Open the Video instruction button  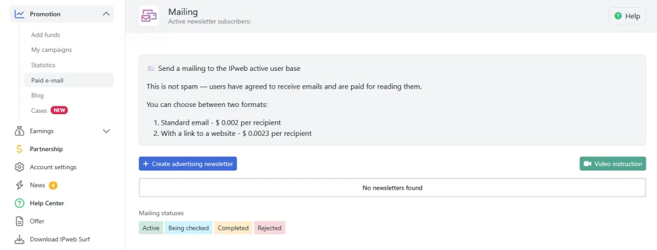click(612, 164)
